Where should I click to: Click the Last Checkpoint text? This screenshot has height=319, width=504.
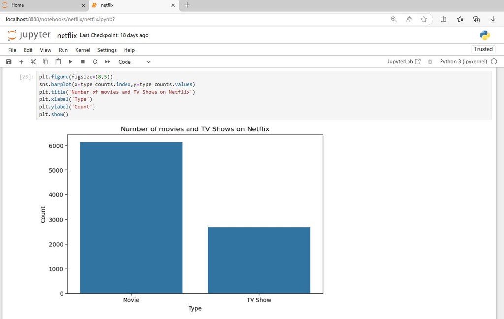click(x=114, y=35)
